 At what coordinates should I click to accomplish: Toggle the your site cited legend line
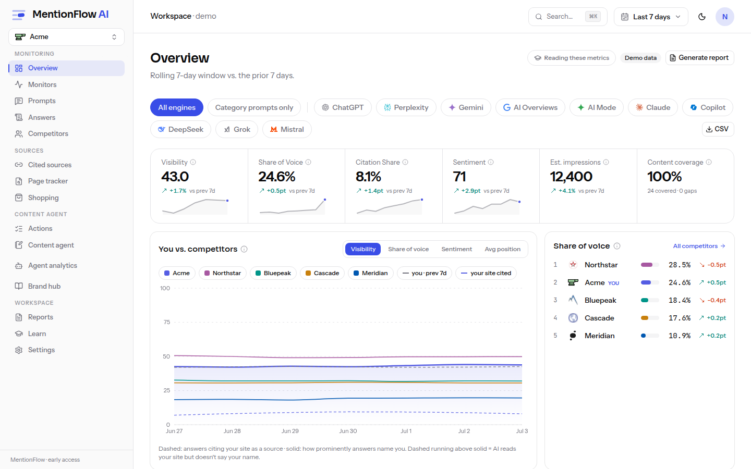(x=486, y=273)
